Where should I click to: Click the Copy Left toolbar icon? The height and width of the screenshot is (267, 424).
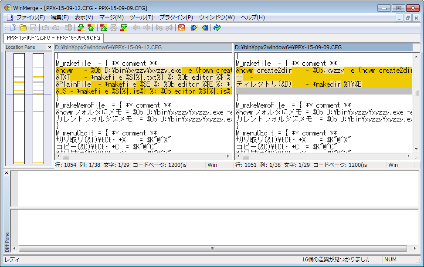pos(146,27)
